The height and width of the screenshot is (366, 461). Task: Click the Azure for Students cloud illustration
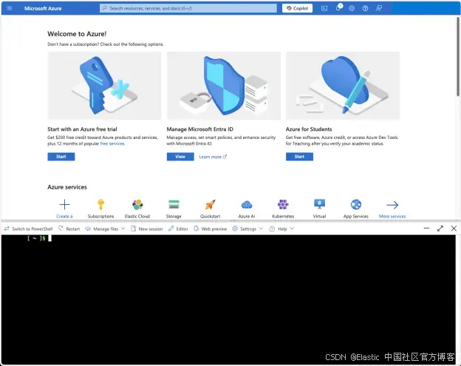pos(343,86)
